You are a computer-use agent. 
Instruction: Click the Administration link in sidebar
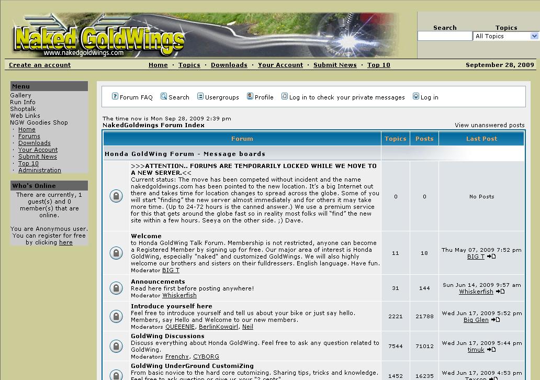[x=40, y=170]
